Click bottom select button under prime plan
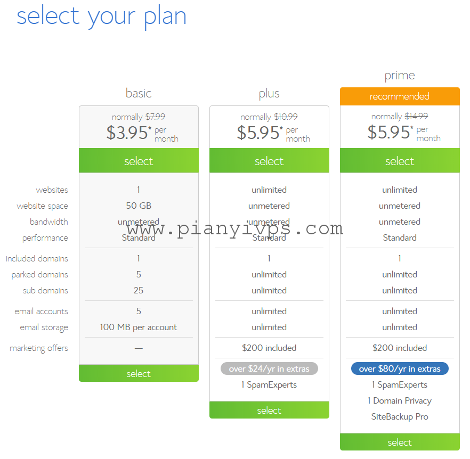This screenshot has width=470, height=459. click(400, 442)
